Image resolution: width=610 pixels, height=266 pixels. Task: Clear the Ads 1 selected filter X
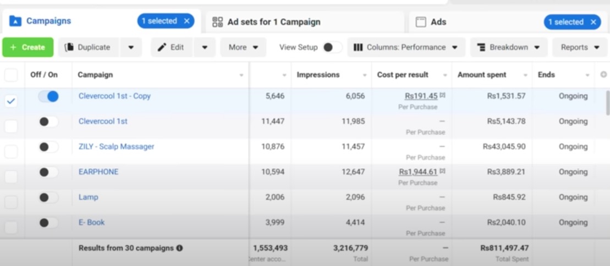[593, 22]
